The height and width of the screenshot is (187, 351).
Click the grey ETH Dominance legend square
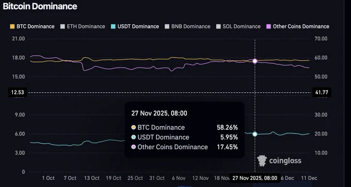(62, 26)
